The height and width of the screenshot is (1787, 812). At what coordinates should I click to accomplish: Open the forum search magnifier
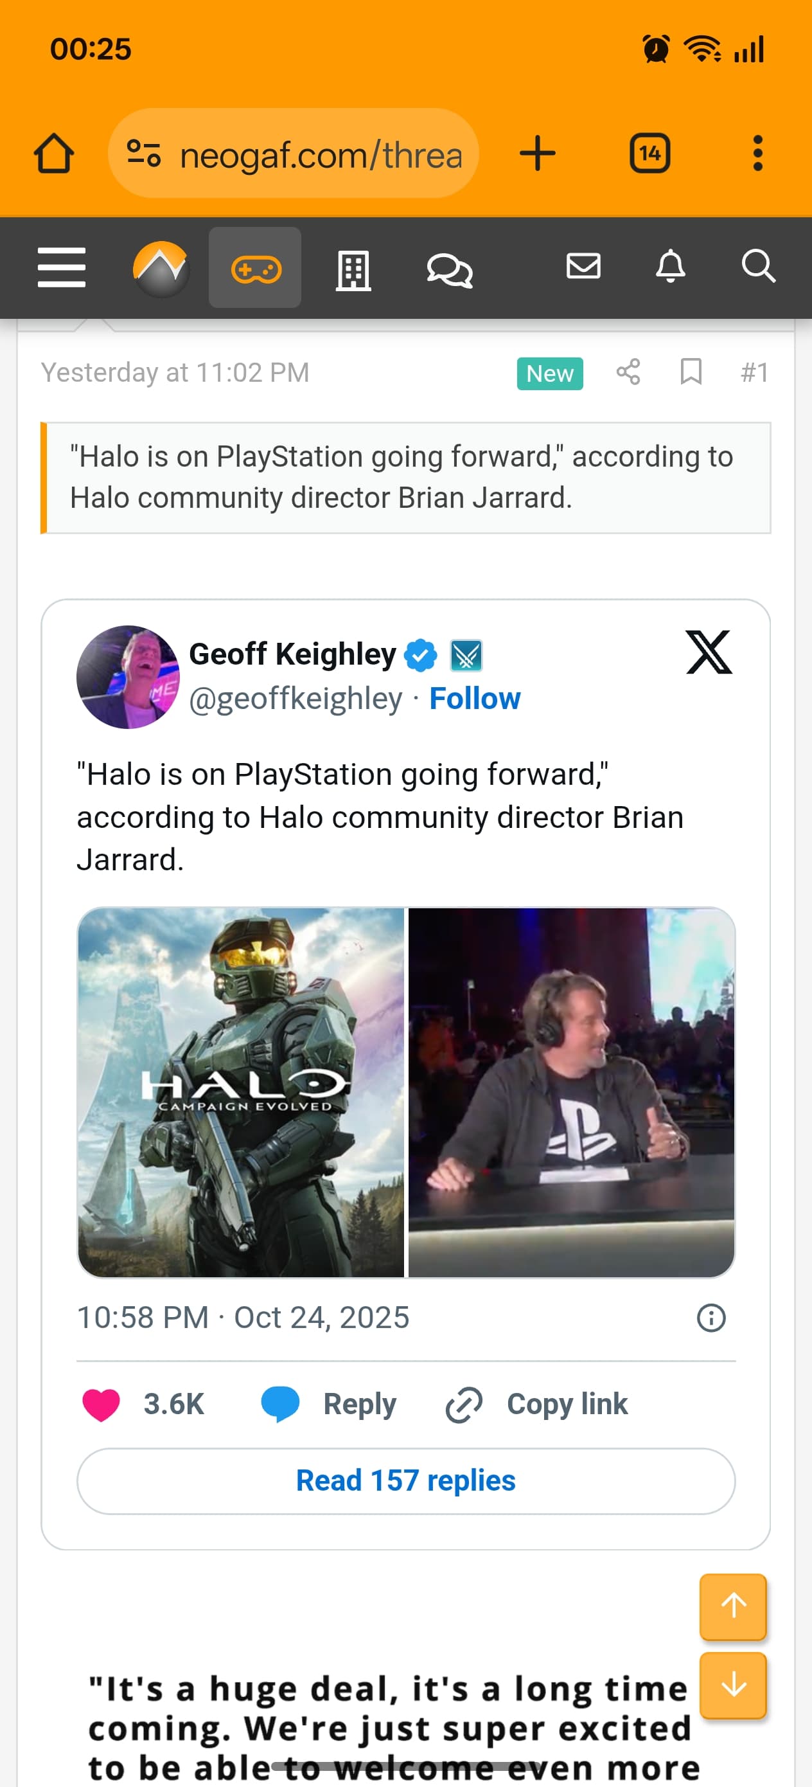pos(758,266)
